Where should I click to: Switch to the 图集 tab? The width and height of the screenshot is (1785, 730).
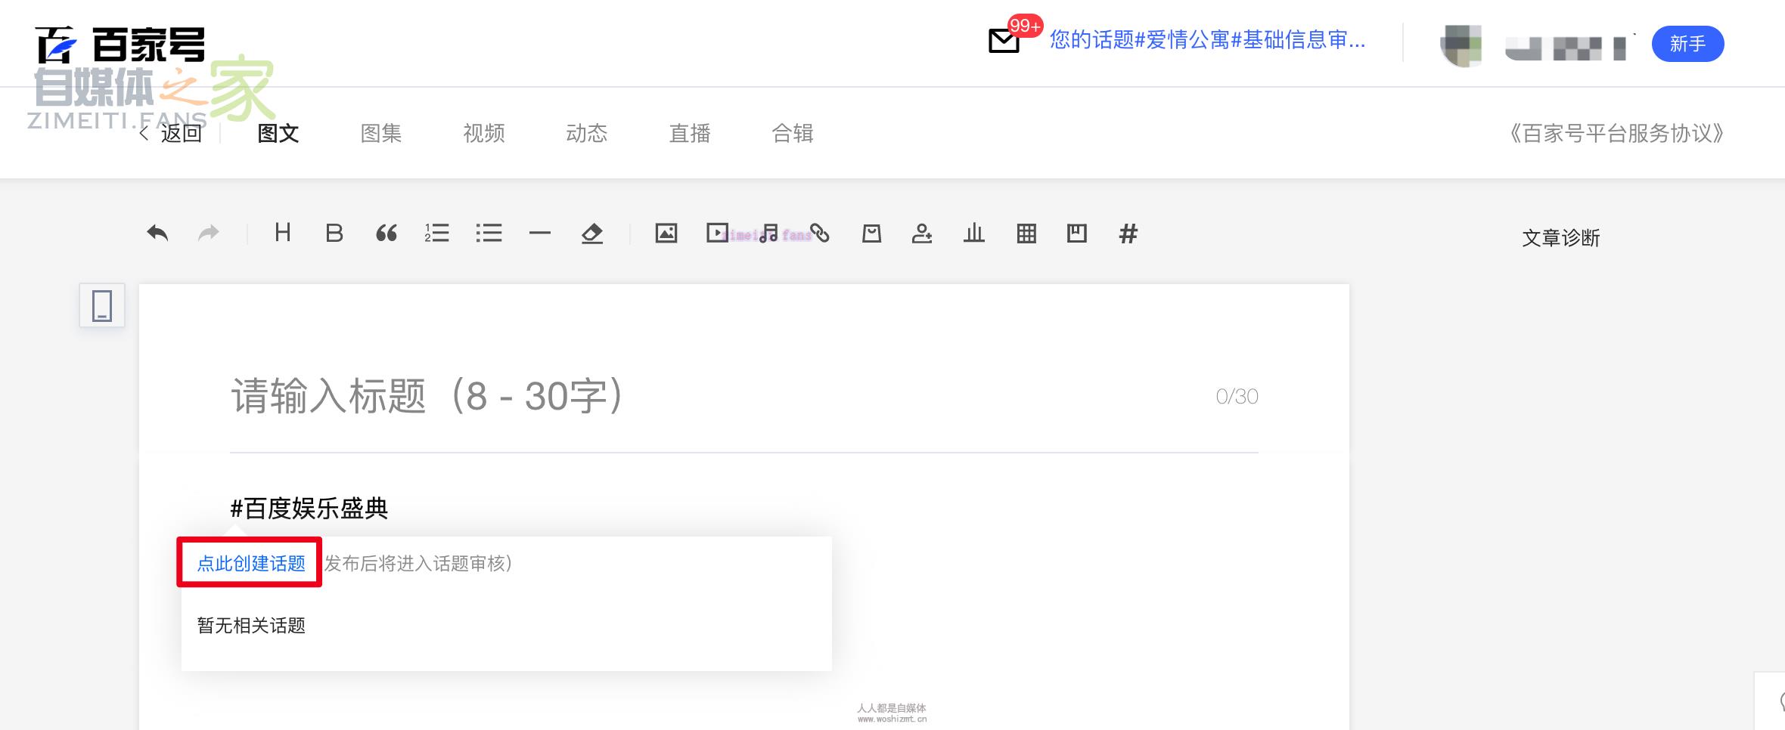point(381,134)
